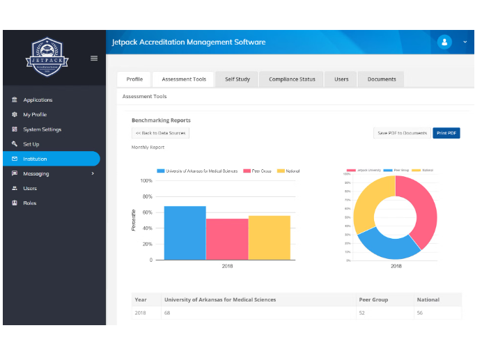Click the Set Up wrench icon
The image size is (482, 360).
[x=15, y=144]
